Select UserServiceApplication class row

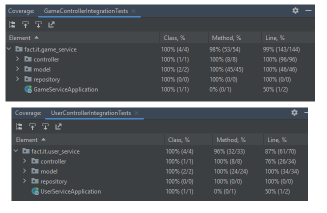pyautogui.click(x=70, y=191)
